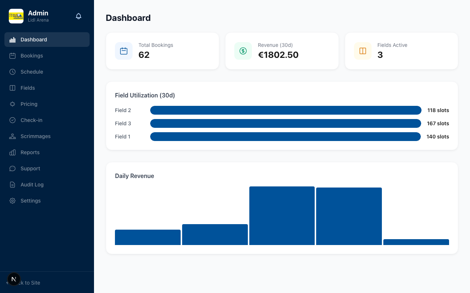This screenshot has height=293, width=470.
Task: Open the Bookings page from sidebar
Action: (32, 56)
